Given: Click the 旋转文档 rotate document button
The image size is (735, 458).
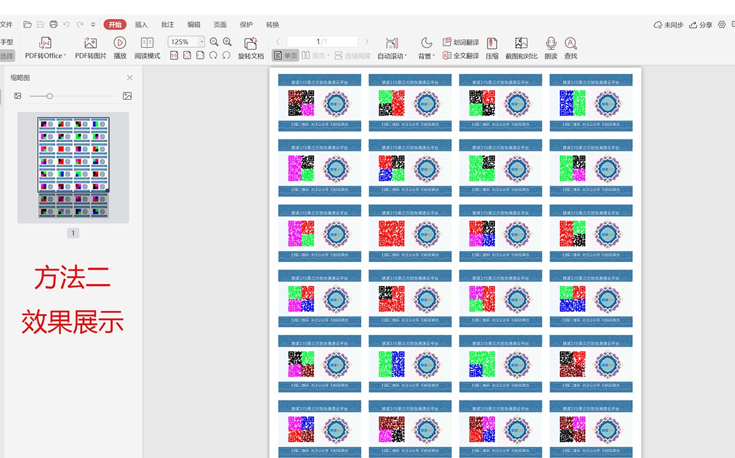Looking at the screenshot, I should coord(251,48).
